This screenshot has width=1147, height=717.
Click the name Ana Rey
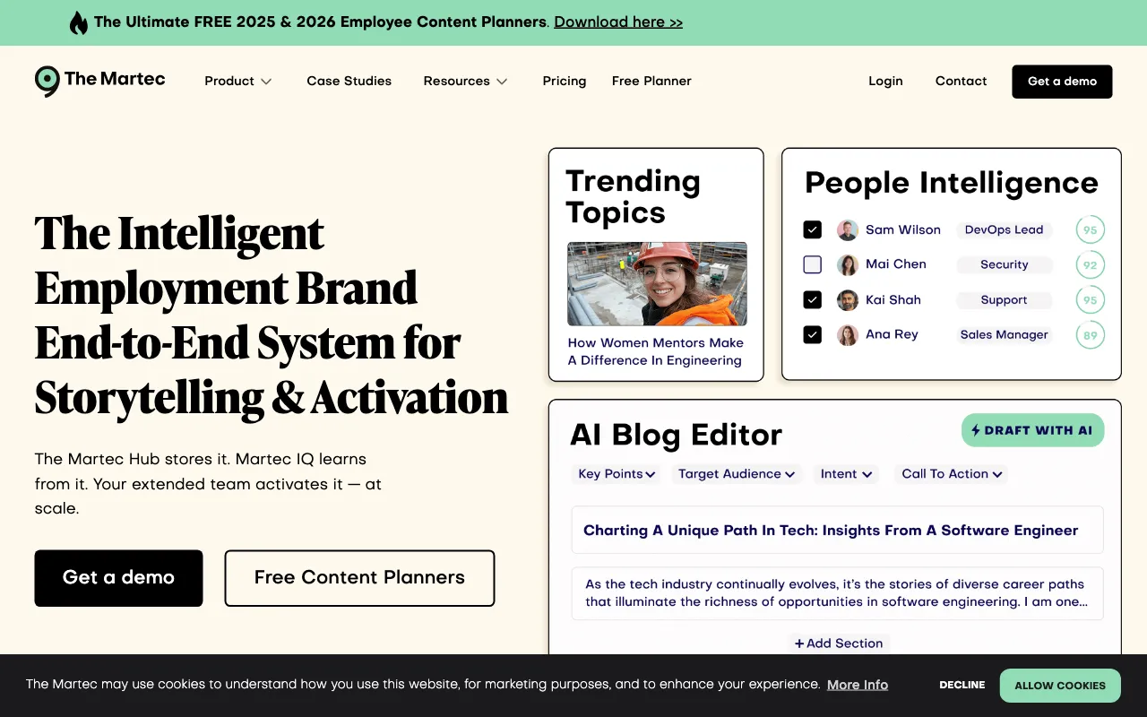tap(892, 335)
